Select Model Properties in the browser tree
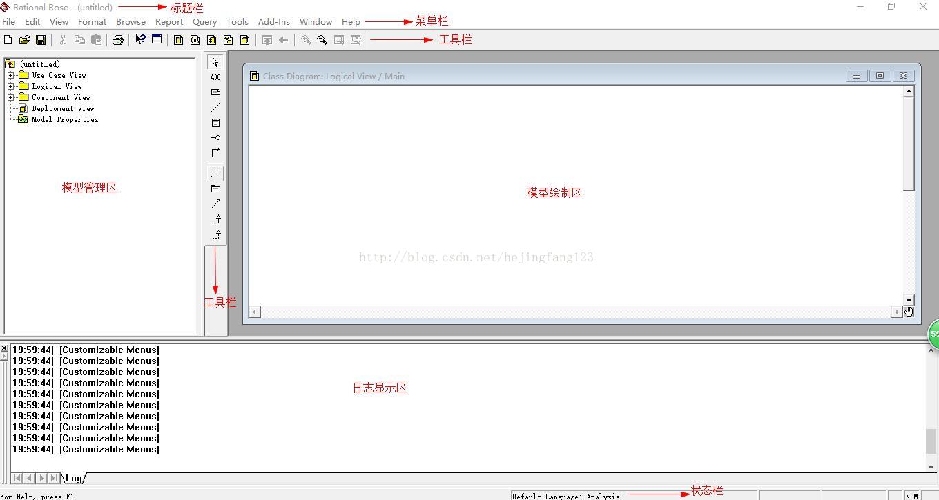Screen dimensions: 939x500 (65, 119)
